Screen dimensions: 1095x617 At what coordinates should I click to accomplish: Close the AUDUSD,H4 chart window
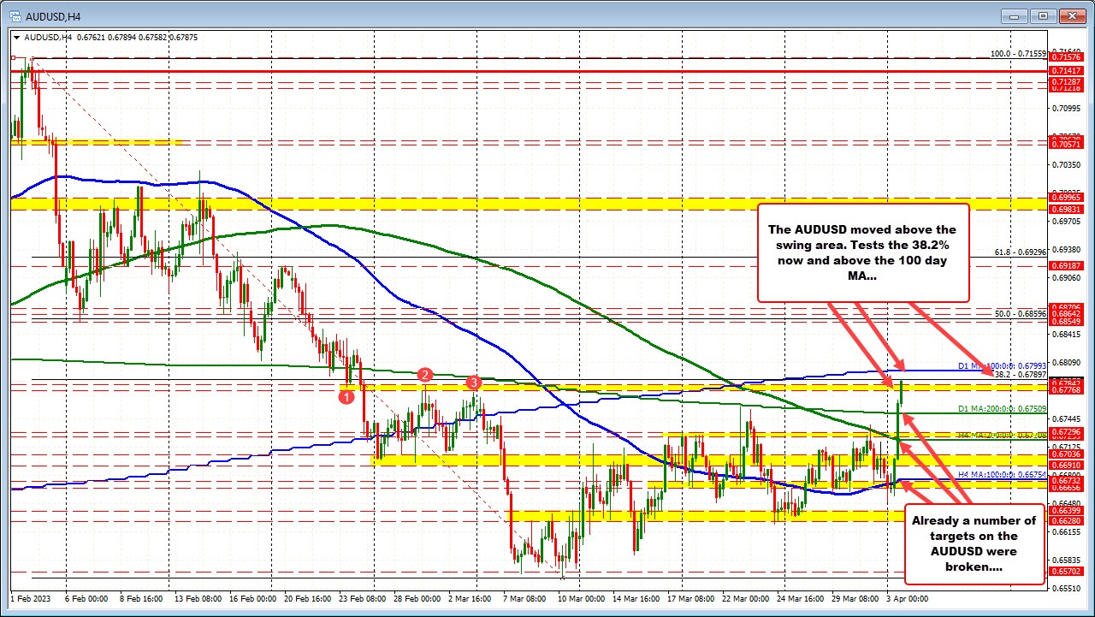[x=1070, y=15]
